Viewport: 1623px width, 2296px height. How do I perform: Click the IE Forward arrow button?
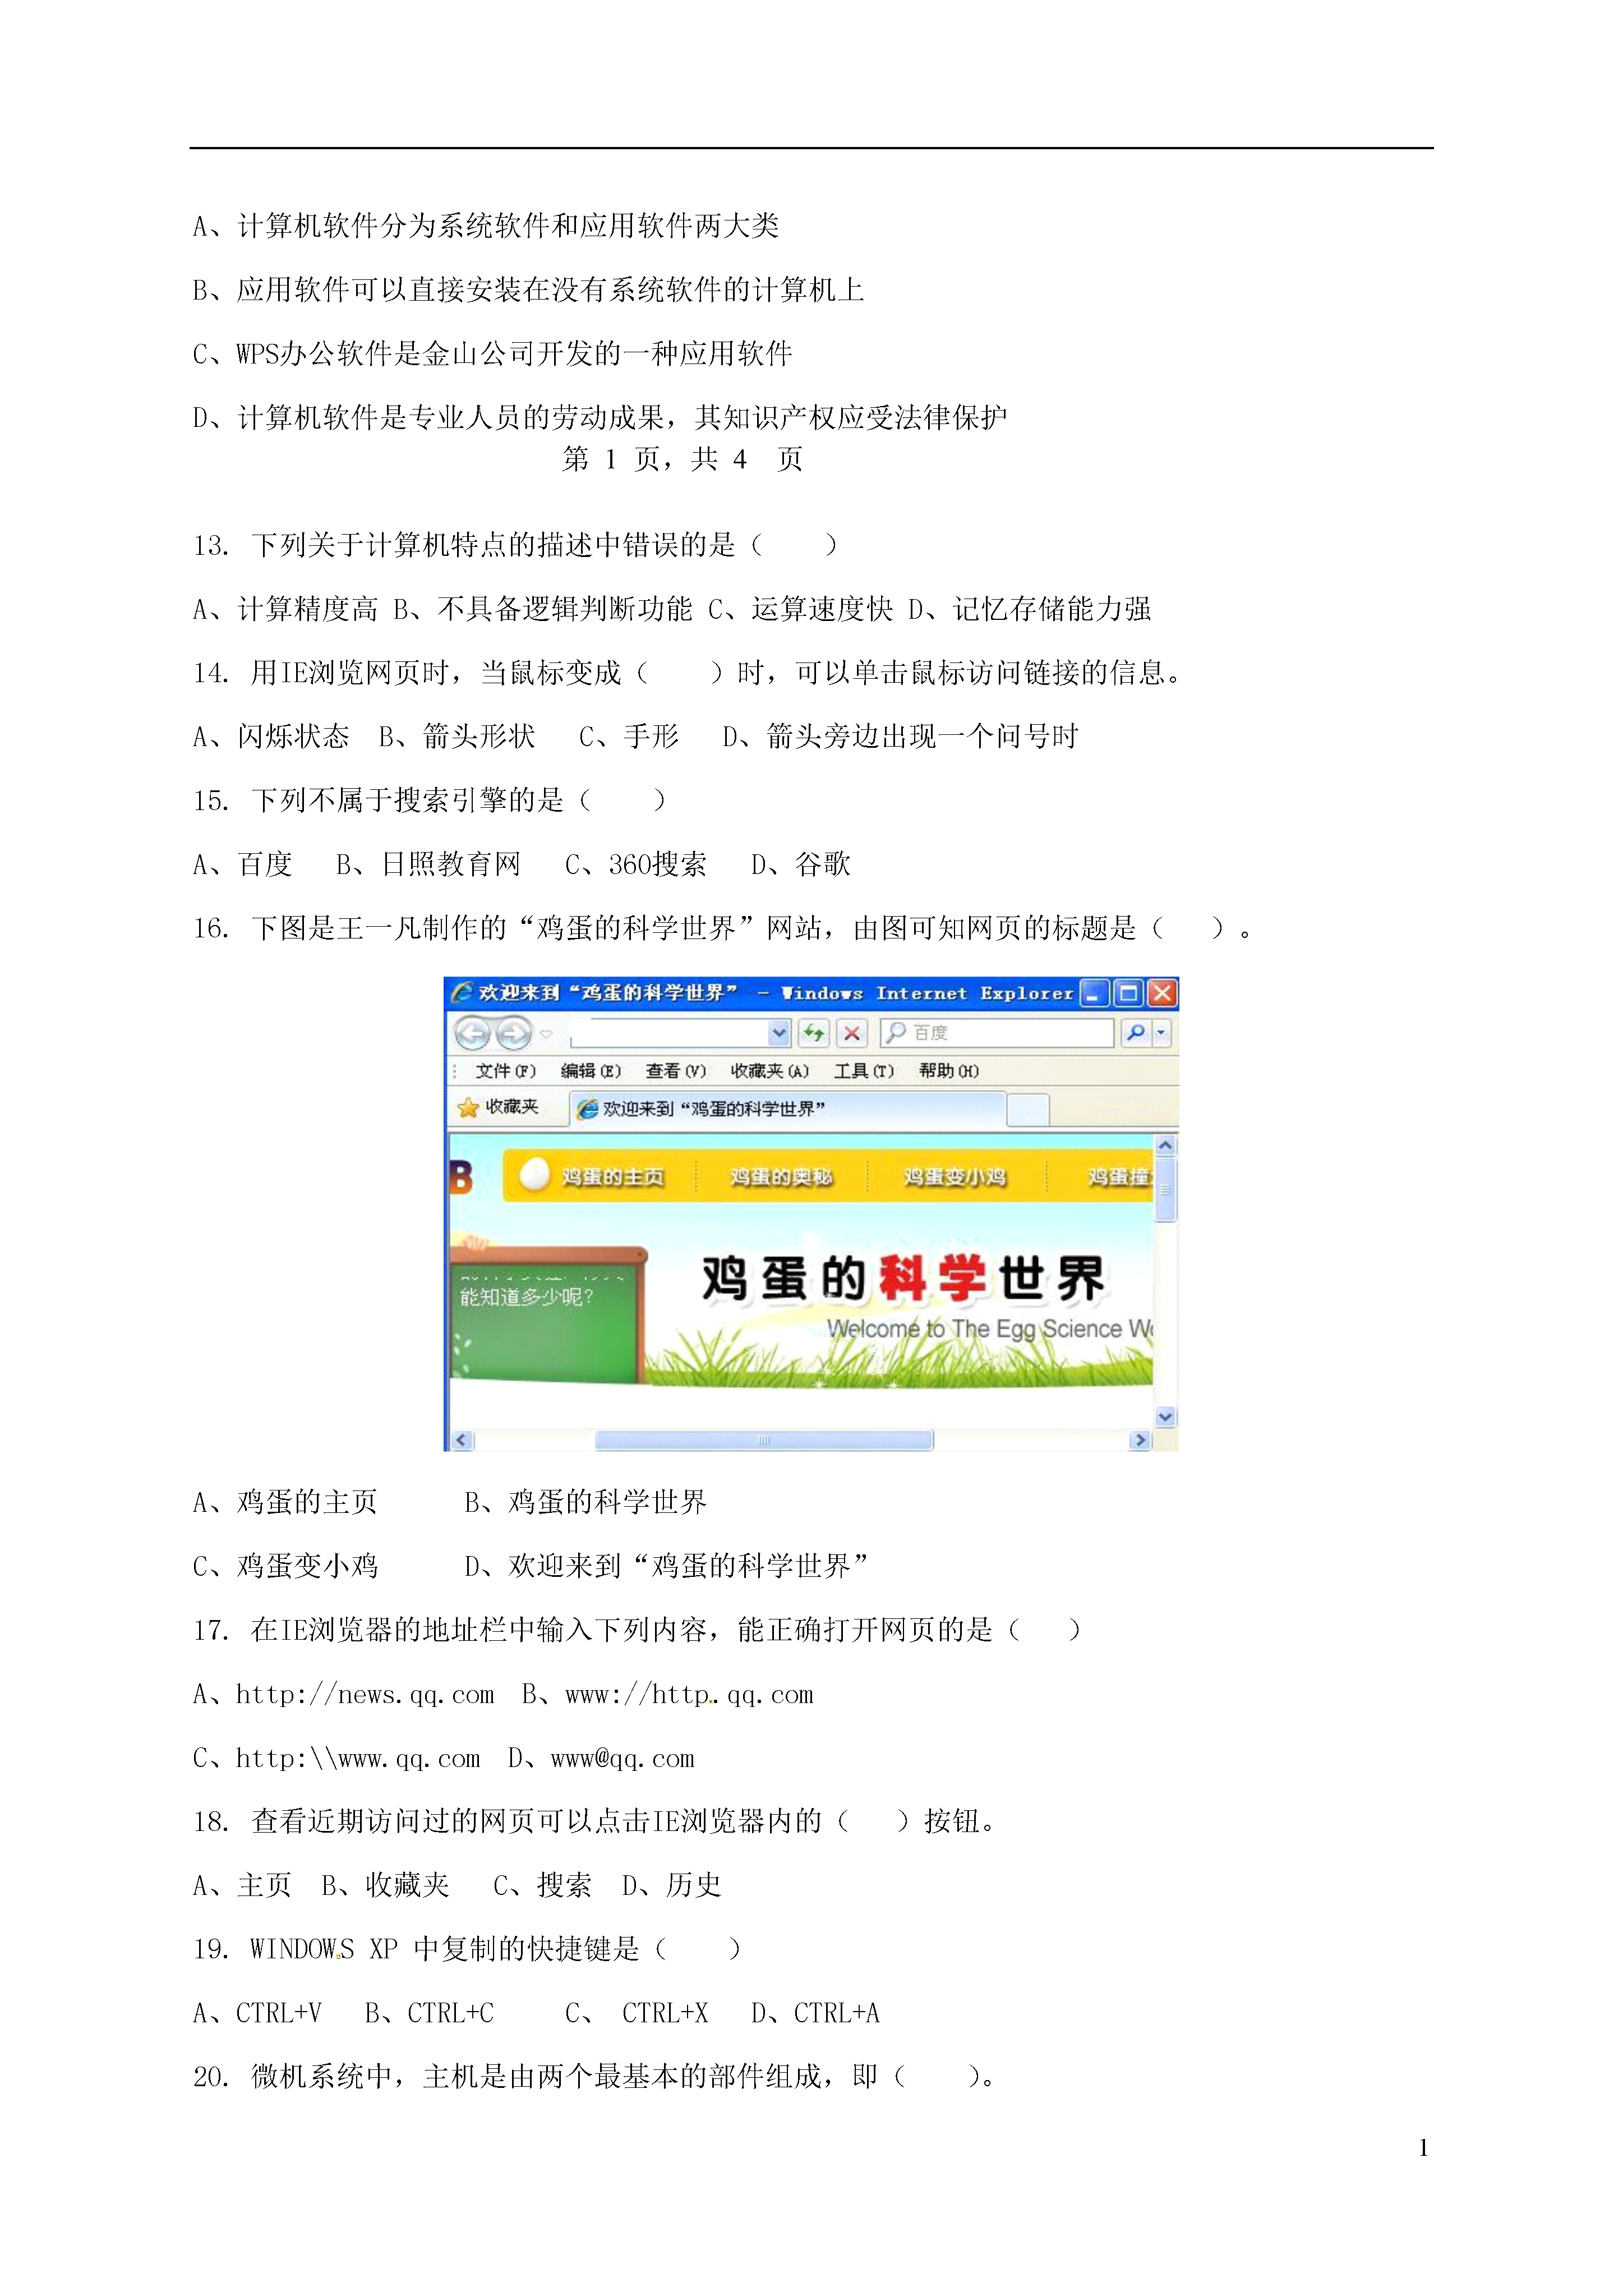pyautogui.click(x=514, y=1032)
